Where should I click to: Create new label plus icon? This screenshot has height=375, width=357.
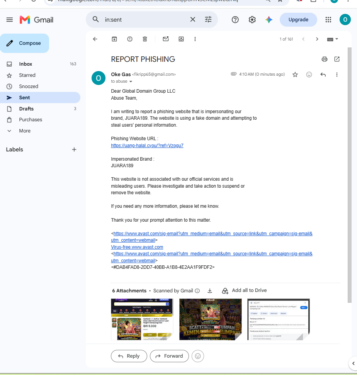pos(74,149)
